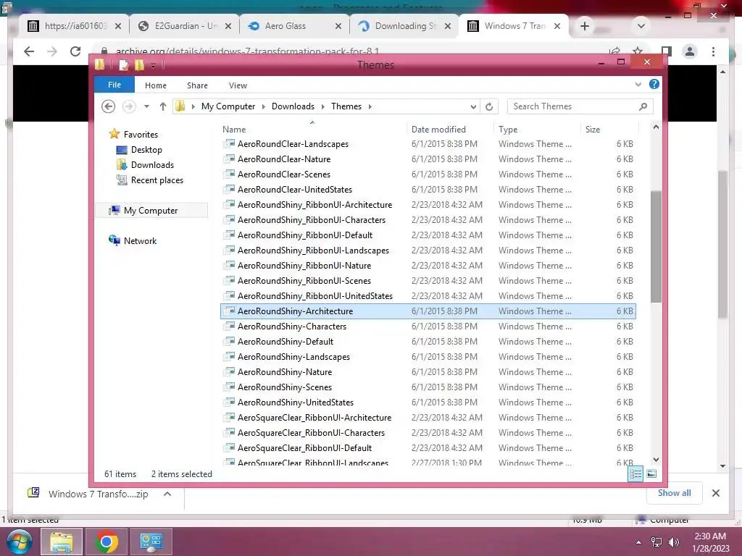Click the New Folder quick access icon

click(x=139, y=64)
